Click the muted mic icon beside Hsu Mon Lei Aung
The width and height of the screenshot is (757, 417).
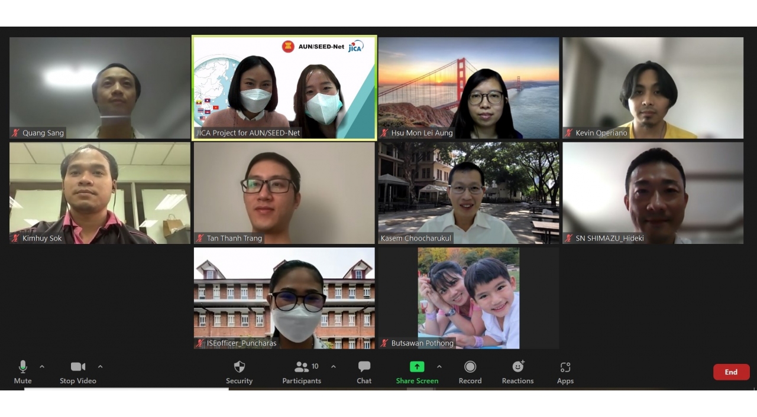point(384,133)
